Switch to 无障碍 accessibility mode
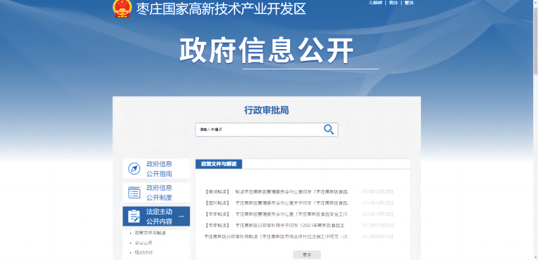Screen dimensions: 538x260 [x=375, y=3]
